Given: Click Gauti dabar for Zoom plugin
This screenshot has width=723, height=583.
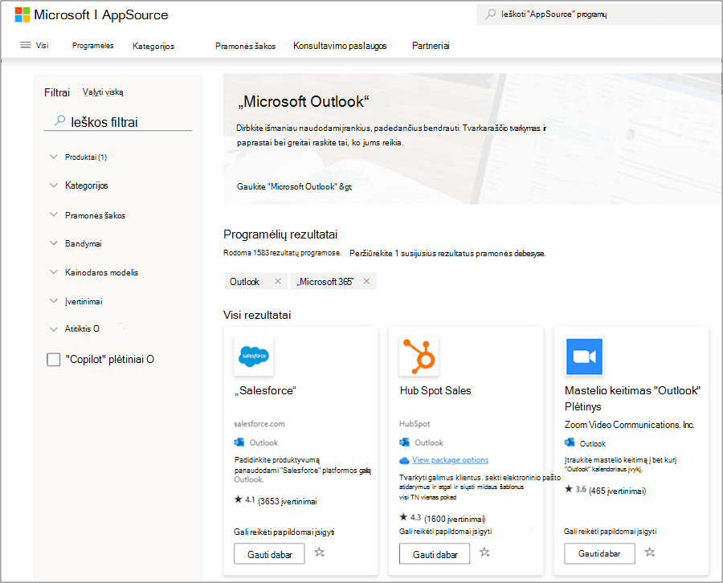Looking at the screenshot, I should (599, 553).
